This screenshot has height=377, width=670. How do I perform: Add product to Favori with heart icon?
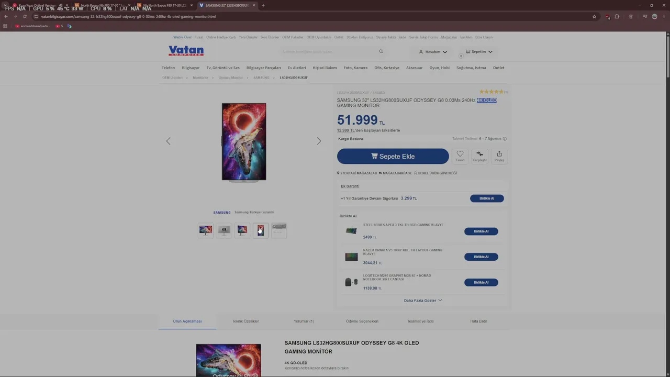point(460,156)
